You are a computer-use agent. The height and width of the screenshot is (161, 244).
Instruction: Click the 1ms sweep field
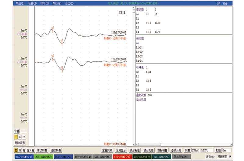coord(227,150)
